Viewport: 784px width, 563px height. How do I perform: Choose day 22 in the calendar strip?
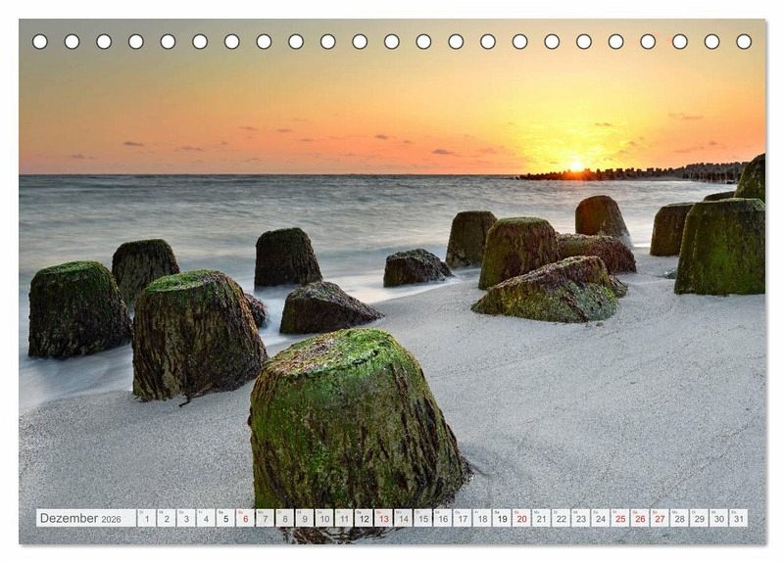point(562,518)
